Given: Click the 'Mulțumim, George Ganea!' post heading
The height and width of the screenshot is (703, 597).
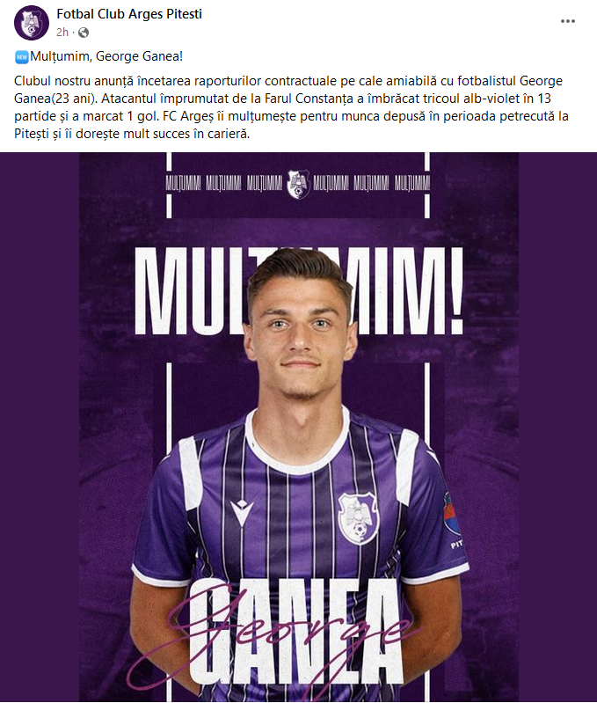Looking at the screenshot, I should pos(106,56).
